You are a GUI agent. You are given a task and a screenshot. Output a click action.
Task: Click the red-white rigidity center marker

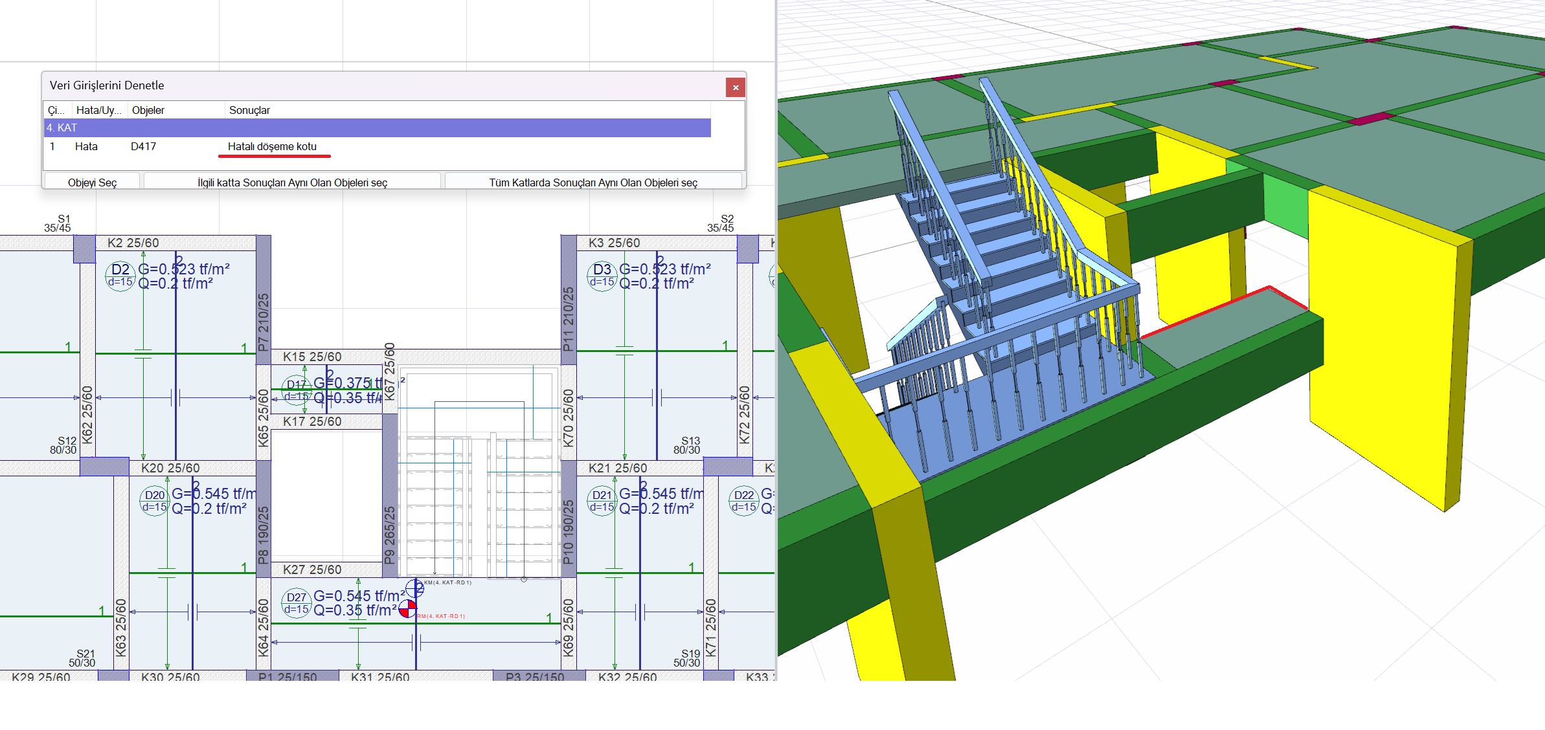coord(407,609)
